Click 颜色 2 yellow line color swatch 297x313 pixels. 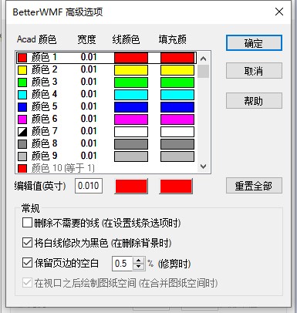(131, 70)
